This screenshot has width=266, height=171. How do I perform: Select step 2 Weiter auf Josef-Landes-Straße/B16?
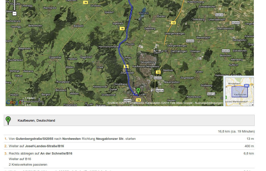pyautogui.click(x=129, y=146)
